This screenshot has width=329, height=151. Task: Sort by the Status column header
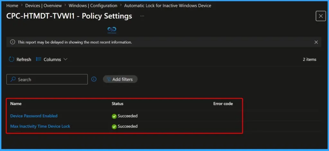(118, 103)
